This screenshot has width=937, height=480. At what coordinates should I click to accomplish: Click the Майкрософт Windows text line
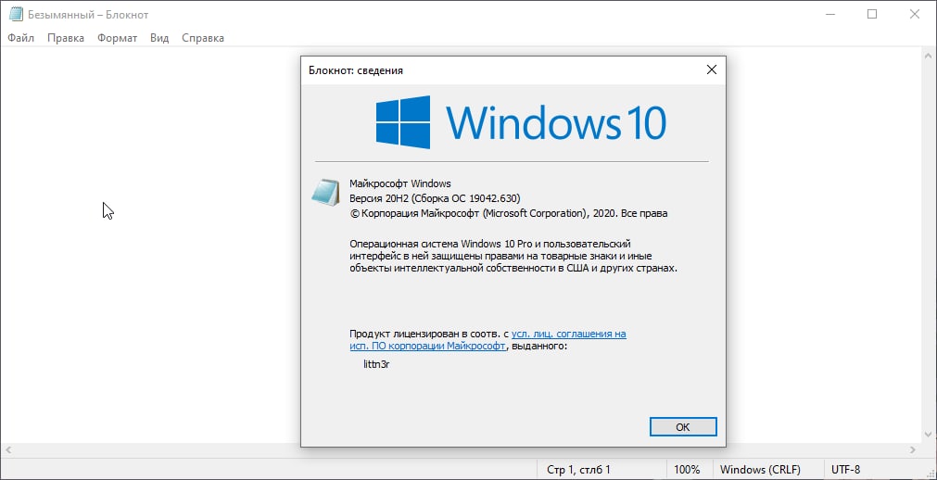399,183
